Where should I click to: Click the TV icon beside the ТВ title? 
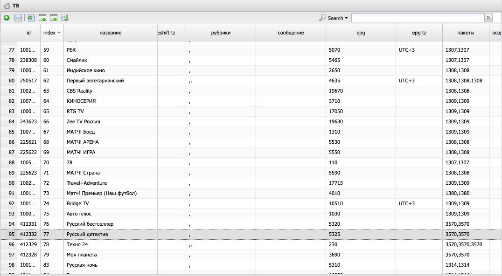click(7, 6)
